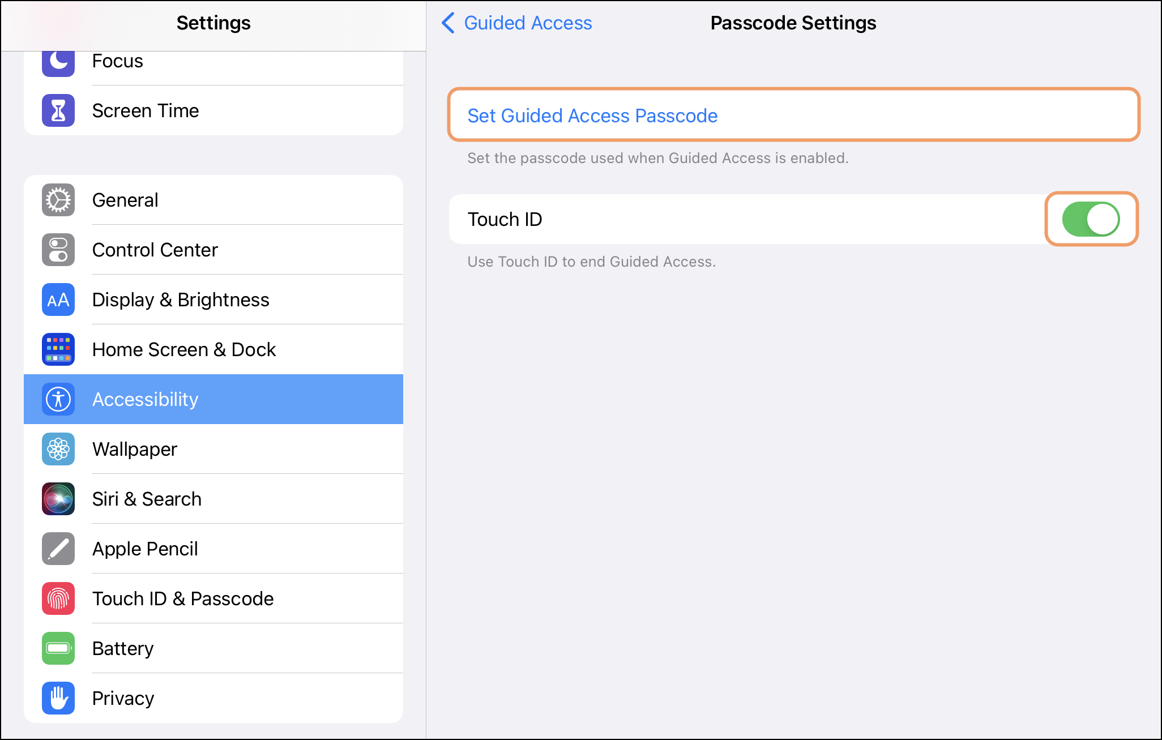Tap the Touch ID fingerprint icon
The height and width of the screenshot is (740, 1162).
point(58,598)
